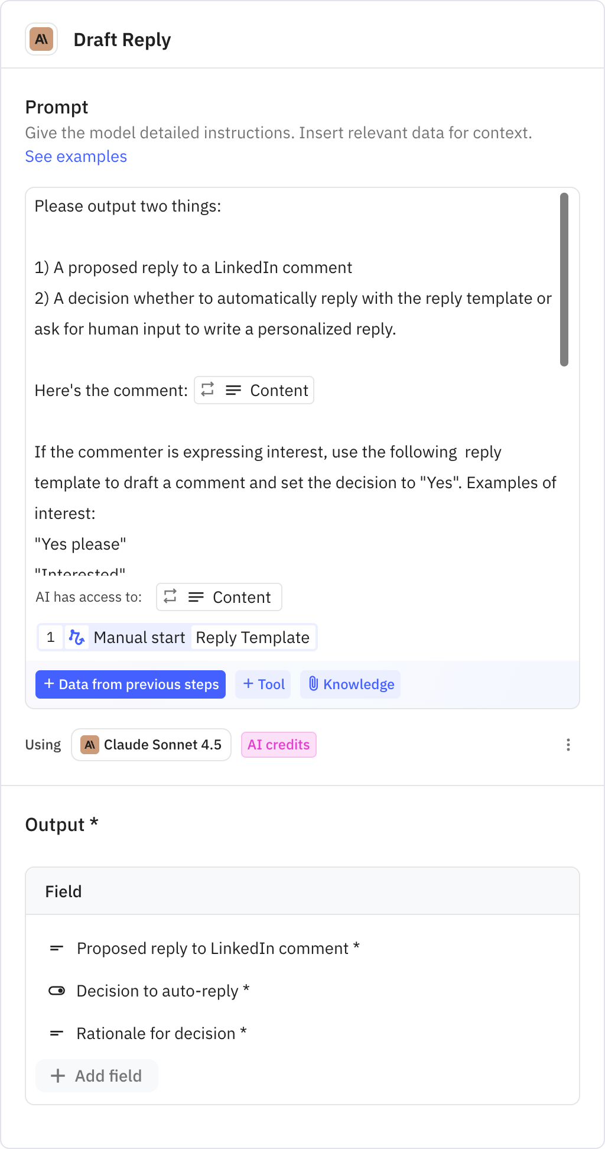Screen dimensions: 605x1149
Task: Open the See examples link
Action: [76, 156]
